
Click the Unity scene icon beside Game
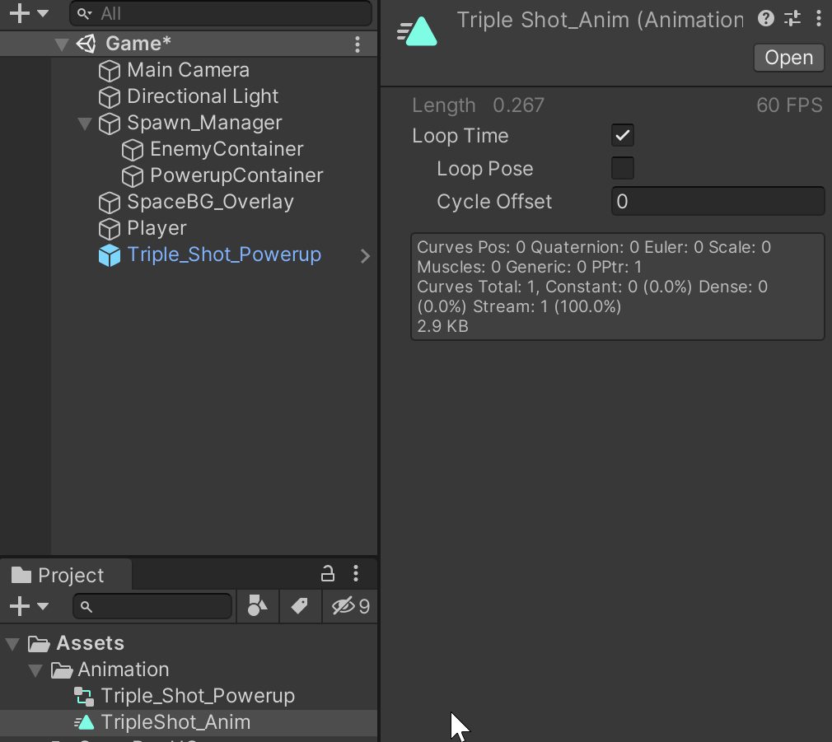86,44
